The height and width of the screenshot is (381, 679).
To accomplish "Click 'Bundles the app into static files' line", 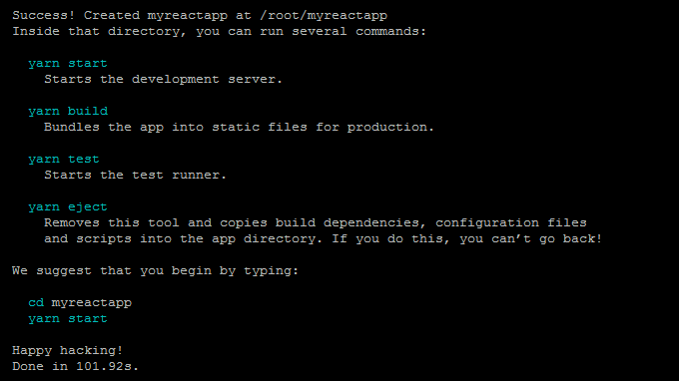I will pyautogui.click(x=239, y=127).
